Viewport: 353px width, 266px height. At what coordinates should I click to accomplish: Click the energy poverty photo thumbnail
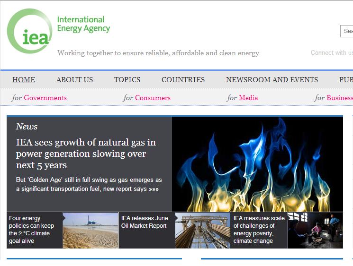315,230
